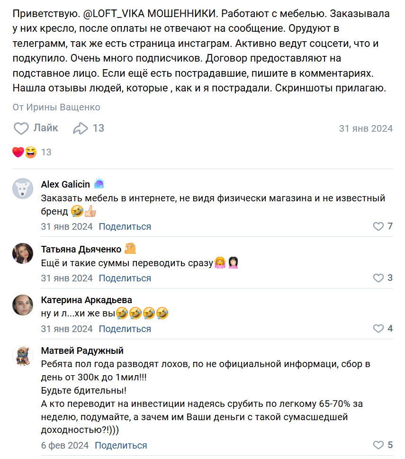The width and height of the screenshot is (405, 459).
Task: Open Татьяна Дьяченко's profile by name
Action: click(x=81, y=249)
